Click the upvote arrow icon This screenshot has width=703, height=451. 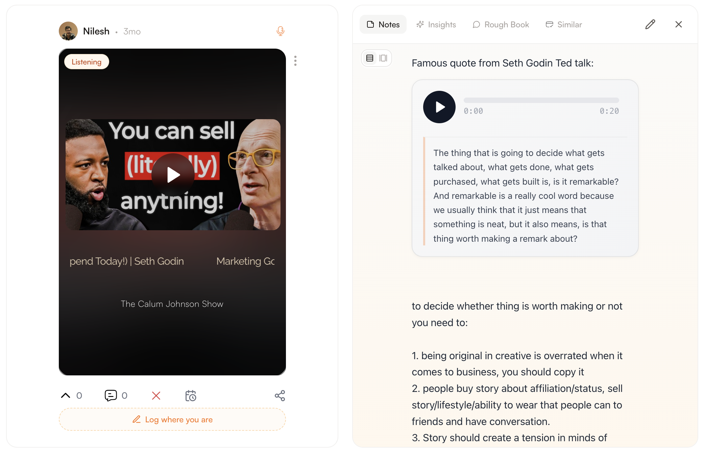[x=66, y=395]
